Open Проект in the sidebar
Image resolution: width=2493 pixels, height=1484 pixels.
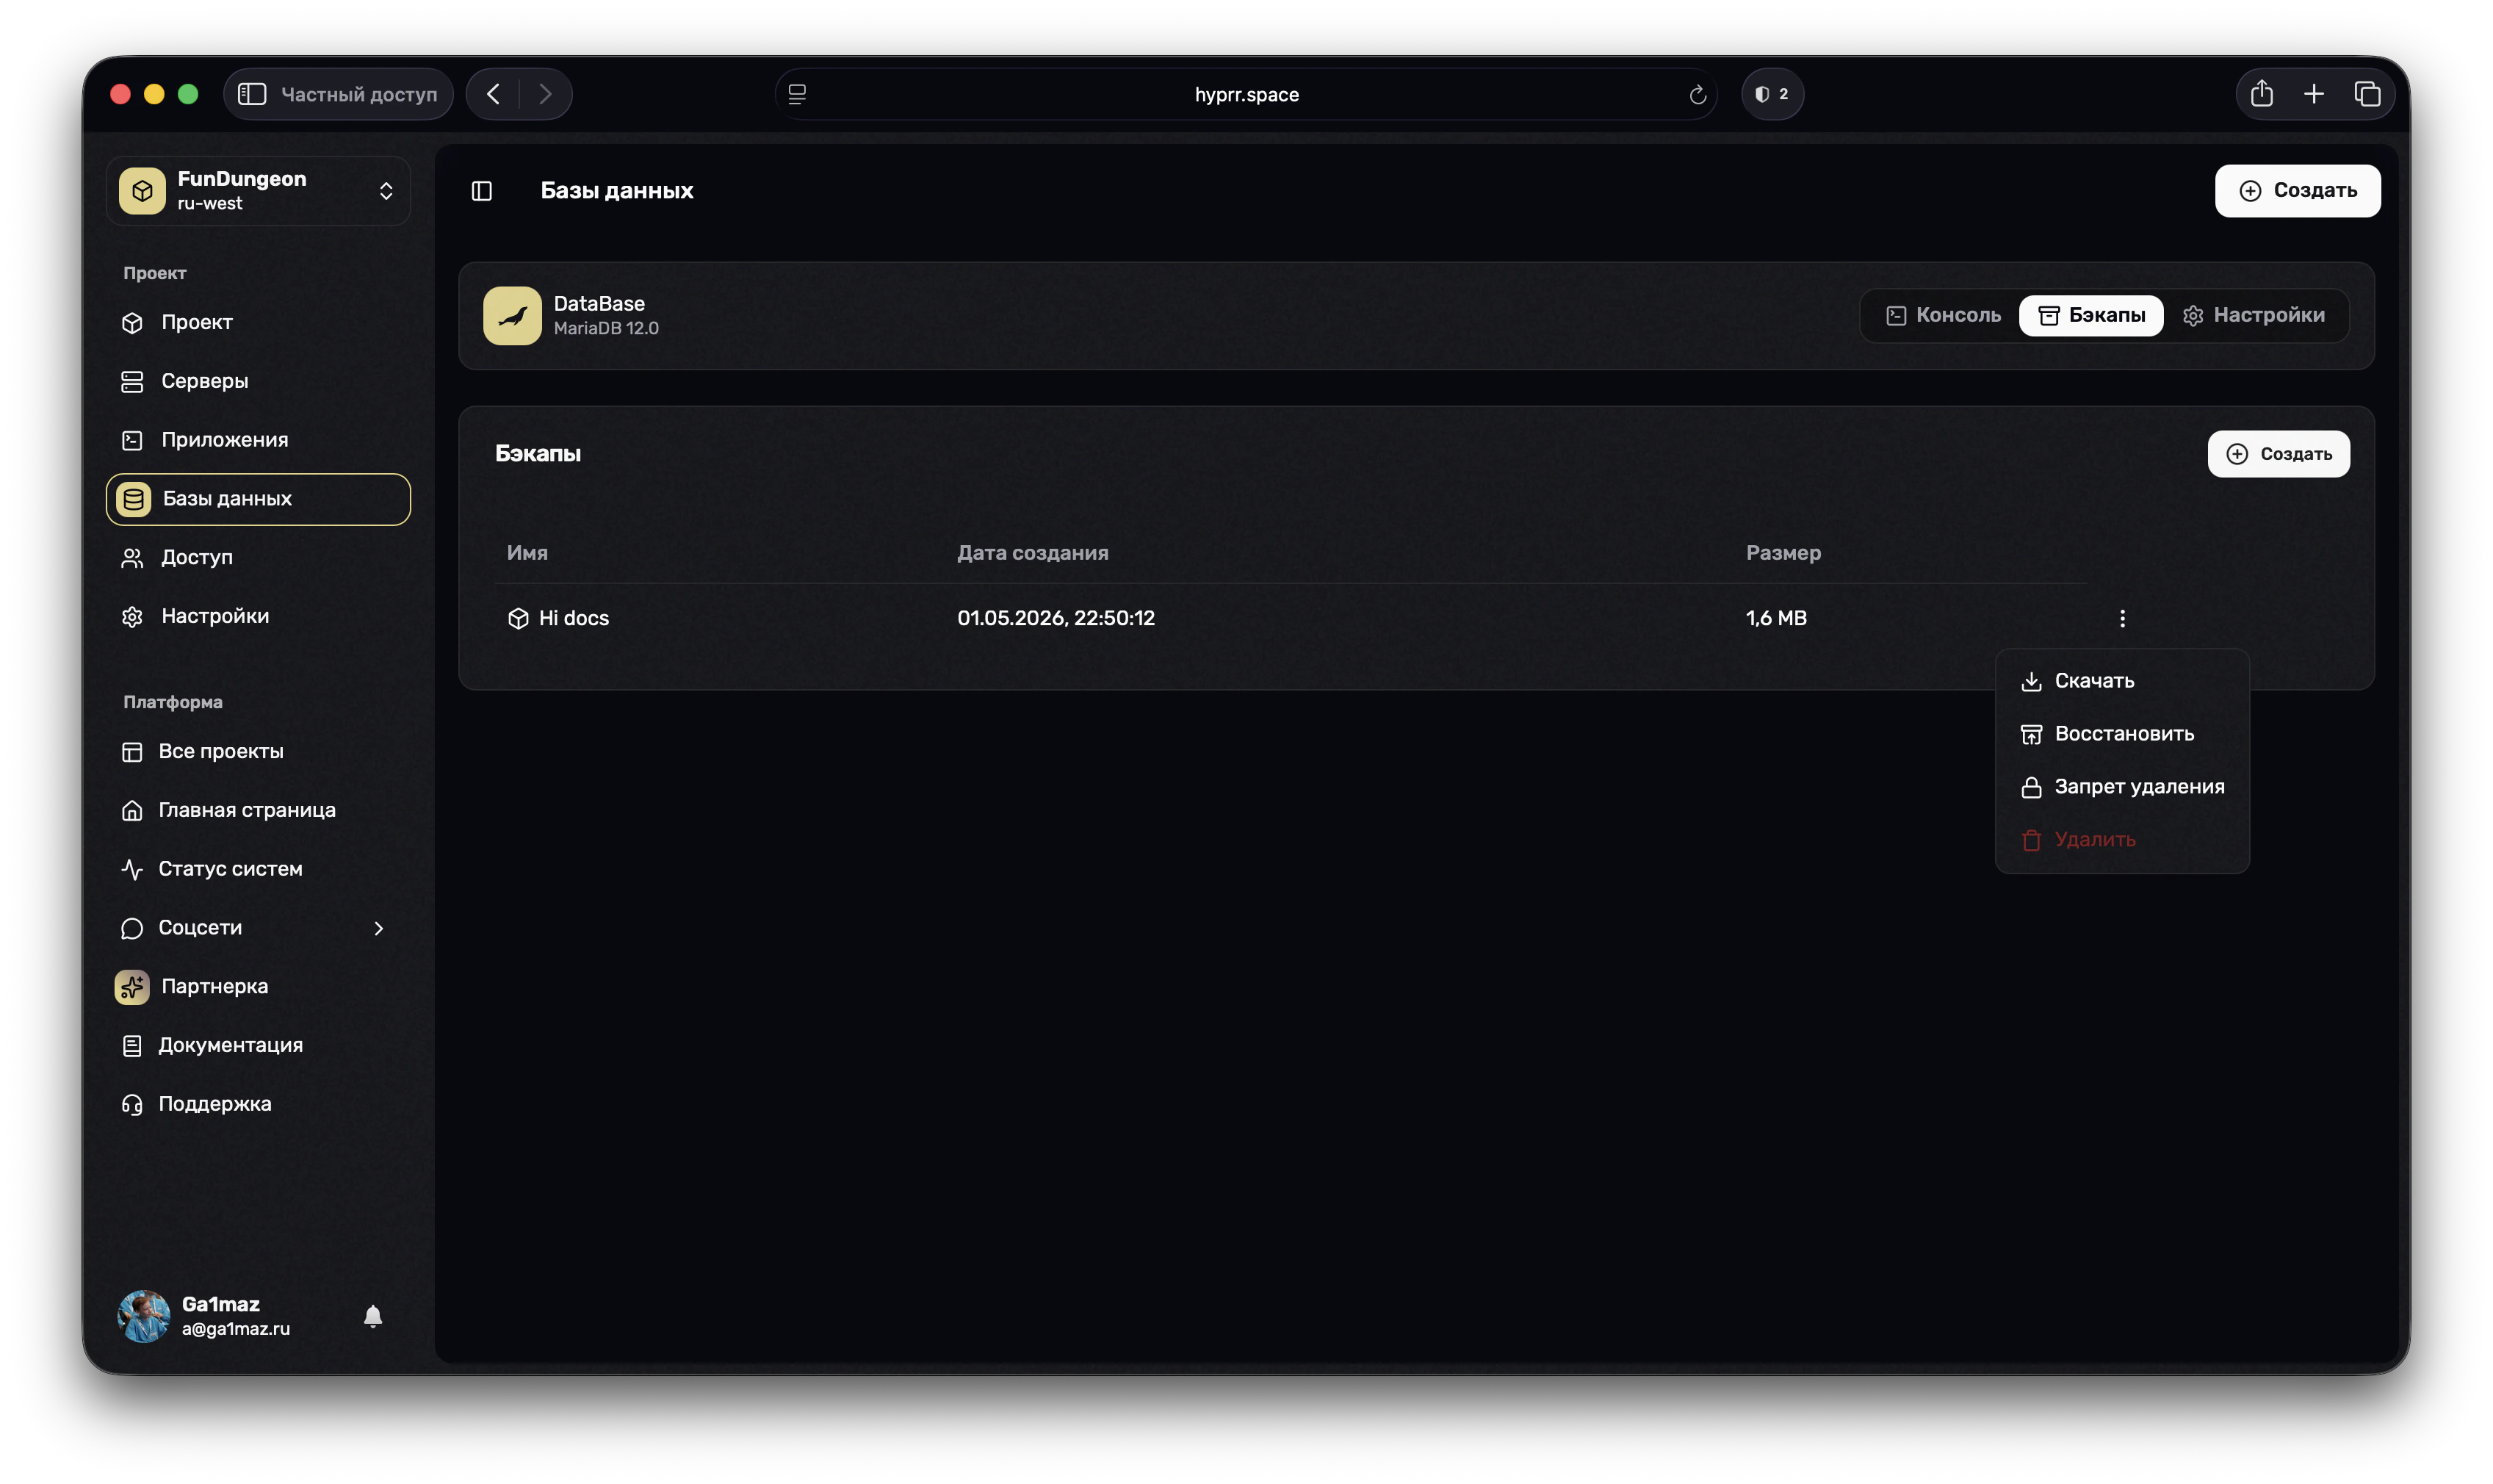tap(258, 322)
